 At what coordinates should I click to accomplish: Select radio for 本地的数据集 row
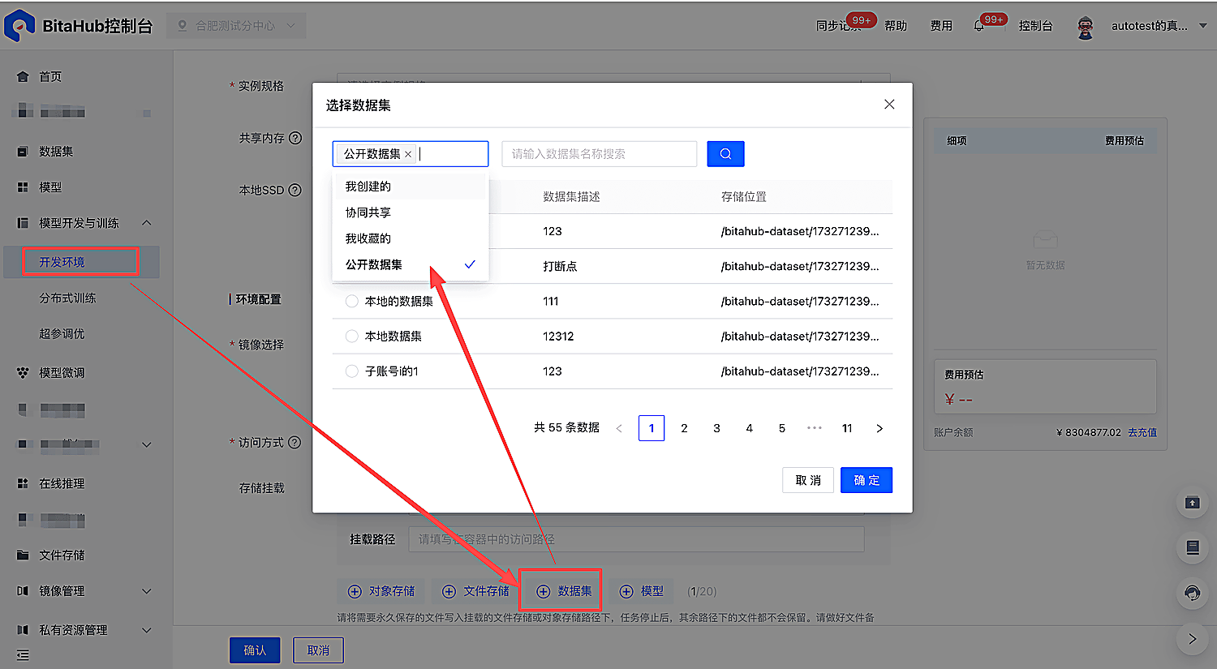352,301
